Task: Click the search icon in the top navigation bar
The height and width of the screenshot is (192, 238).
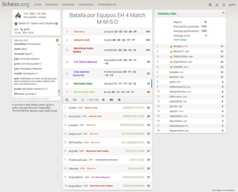Action: tap(210, 5)
